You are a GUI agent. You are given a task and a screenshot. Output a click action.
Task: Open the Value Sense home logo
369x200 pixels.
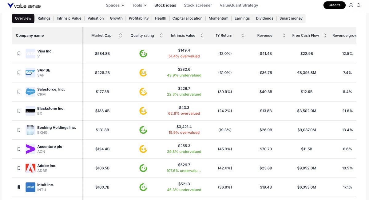coord(24,6)
